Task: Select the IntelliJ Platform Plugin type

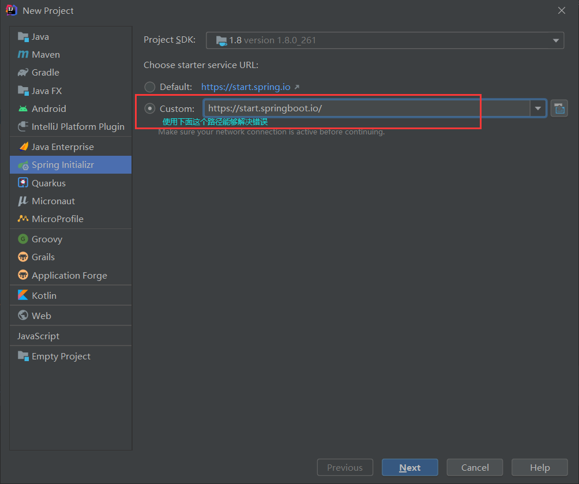Action: click(x=78, y=126)
